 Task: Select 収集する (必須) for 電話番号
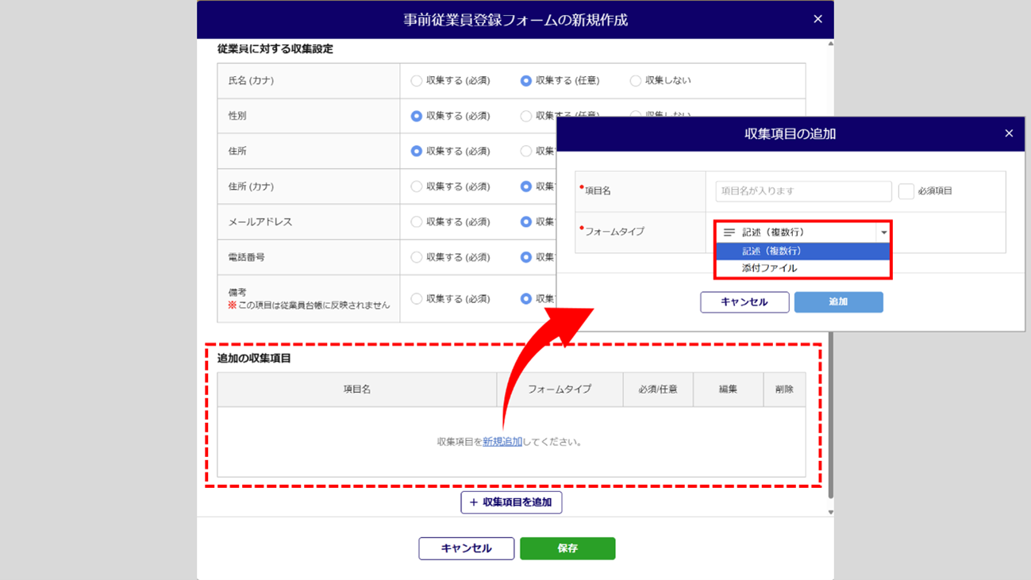point(416,257)
